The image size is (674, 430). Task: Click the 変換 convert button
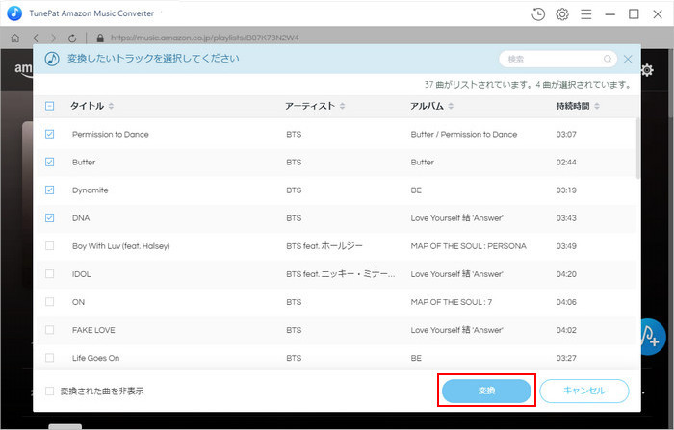click(486, 391)
